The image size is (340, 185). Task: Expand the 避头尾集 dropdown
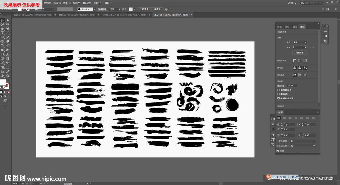(302, 141)
